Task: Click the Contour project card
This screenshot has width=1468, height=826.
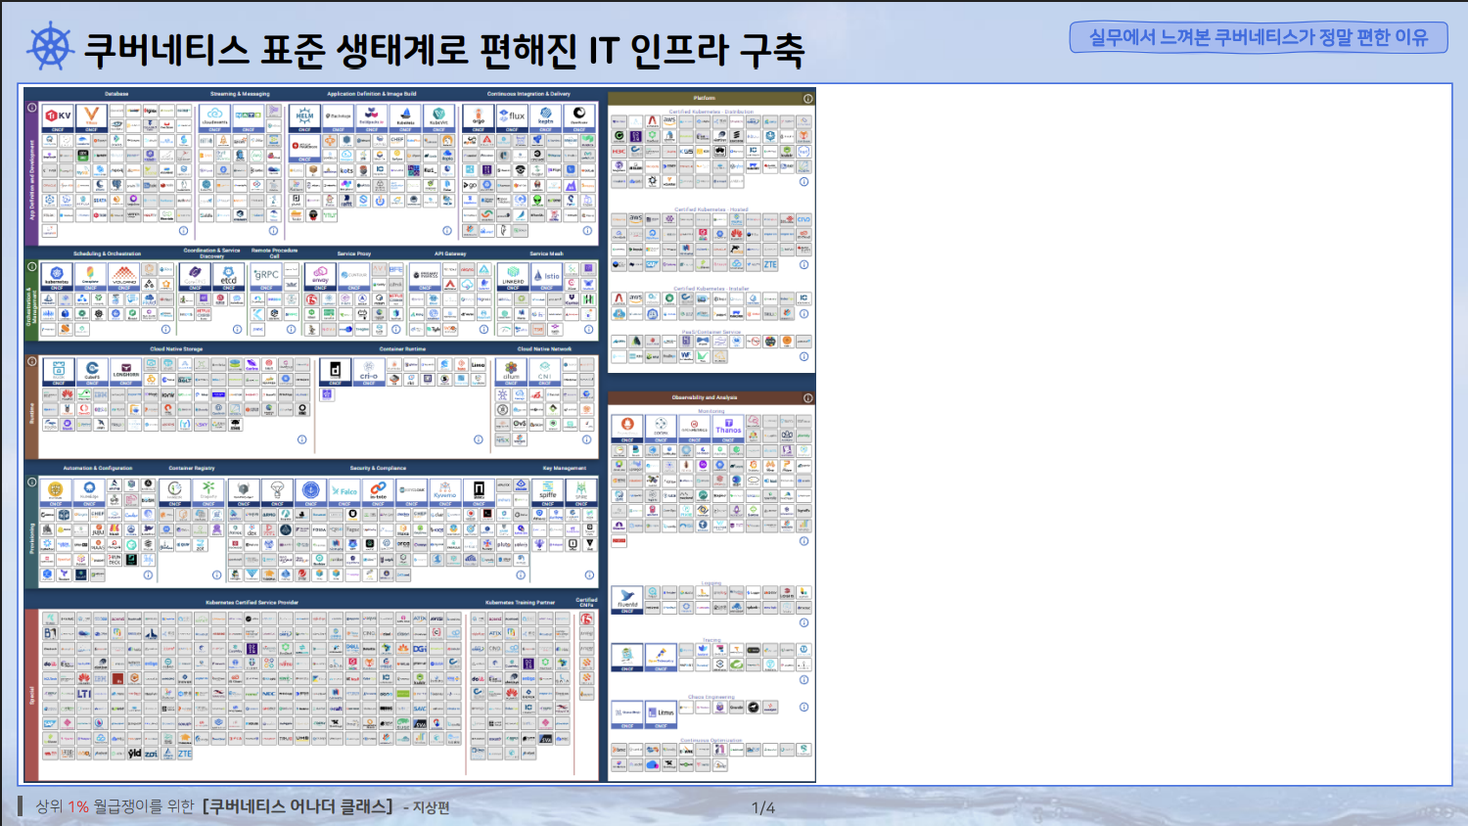Action: 353,277
